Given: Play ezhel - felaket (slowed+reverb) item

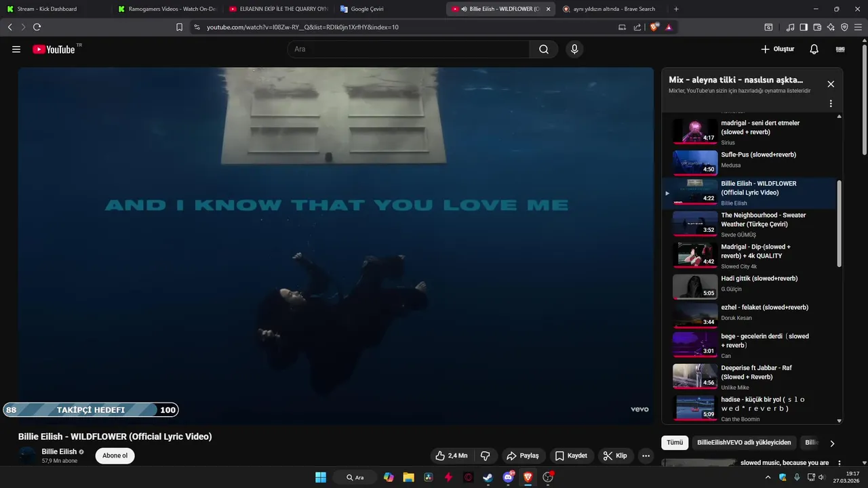Looking at the screenshot, I should point(749,314).
